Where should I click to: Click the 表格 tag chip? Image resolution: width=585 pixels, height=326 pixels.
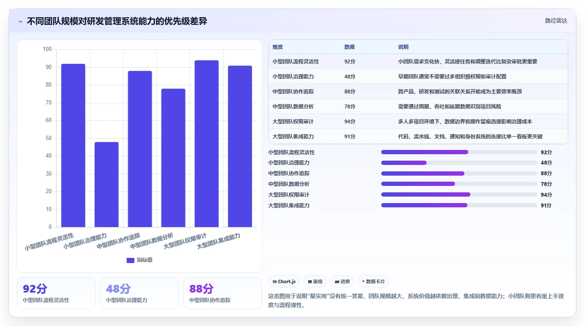(315, 281)
